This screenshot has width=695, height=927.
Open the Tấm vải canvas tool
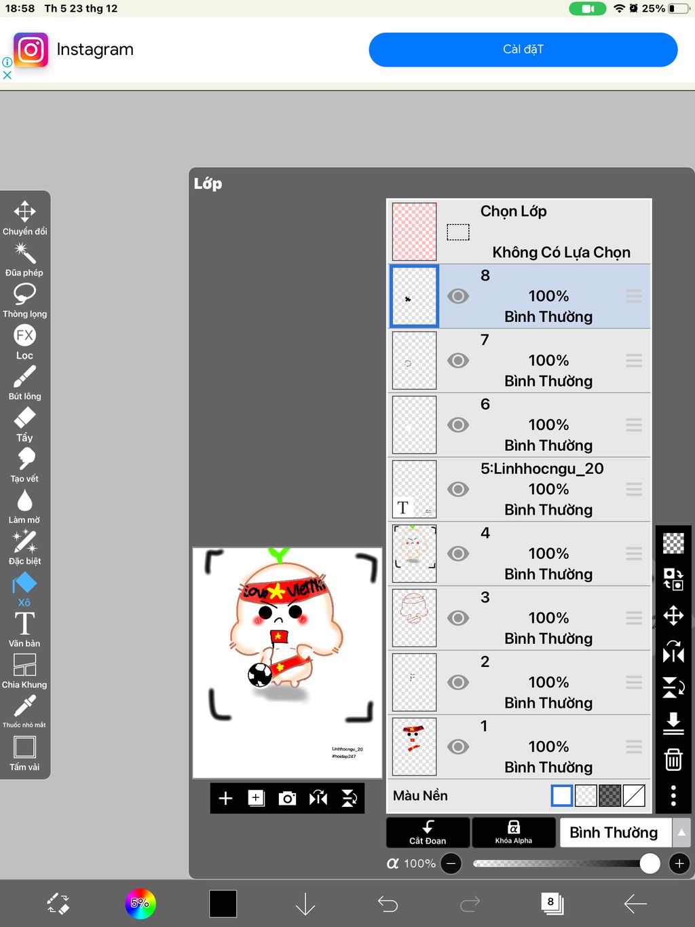click(24, 754)
